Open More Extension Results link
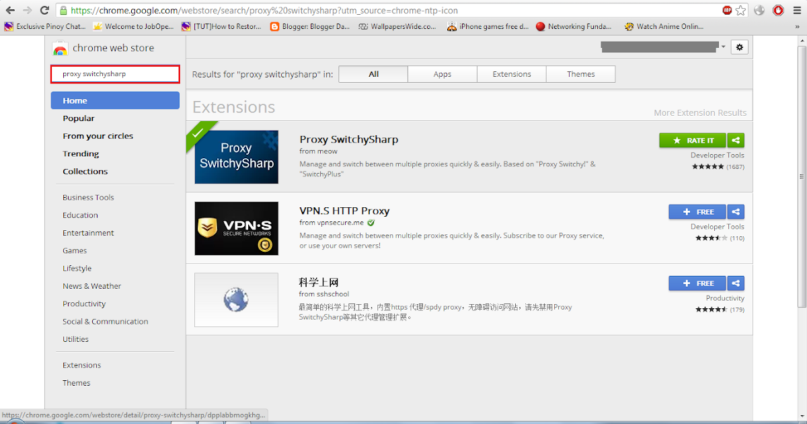The image size is (807, 424). tap(700, 112)
